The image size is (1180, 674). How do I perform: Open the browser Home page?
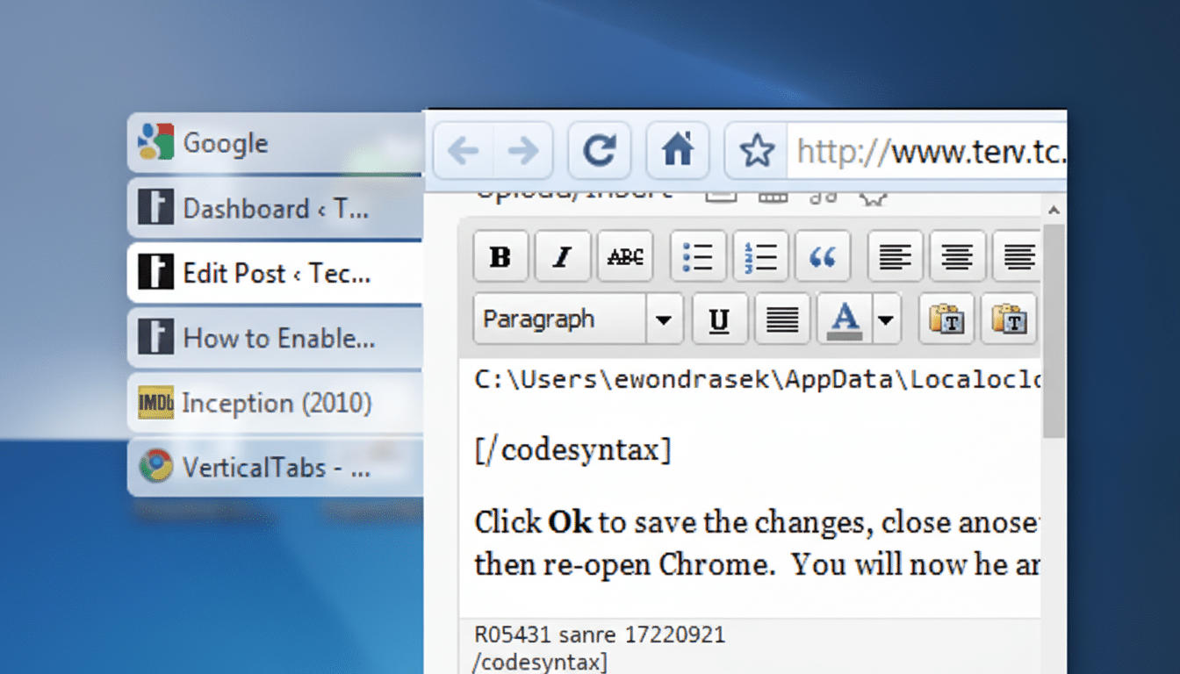[x=677, y=149]
